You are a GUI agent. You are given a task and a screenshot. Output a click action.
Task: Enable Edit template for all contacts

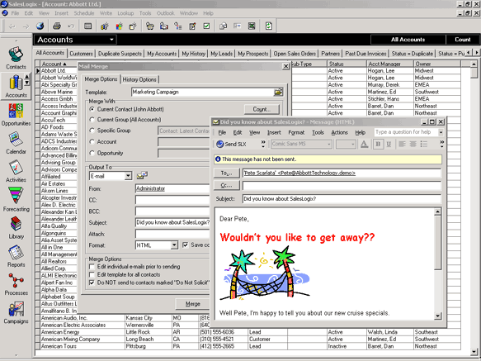[x=92, y=274]
